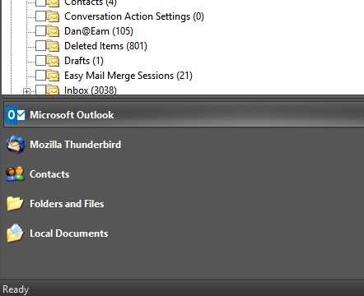Switch to the Mozilla Thunderbird panel
This screenshot has height=296, width=364.
tap(184, 145)
